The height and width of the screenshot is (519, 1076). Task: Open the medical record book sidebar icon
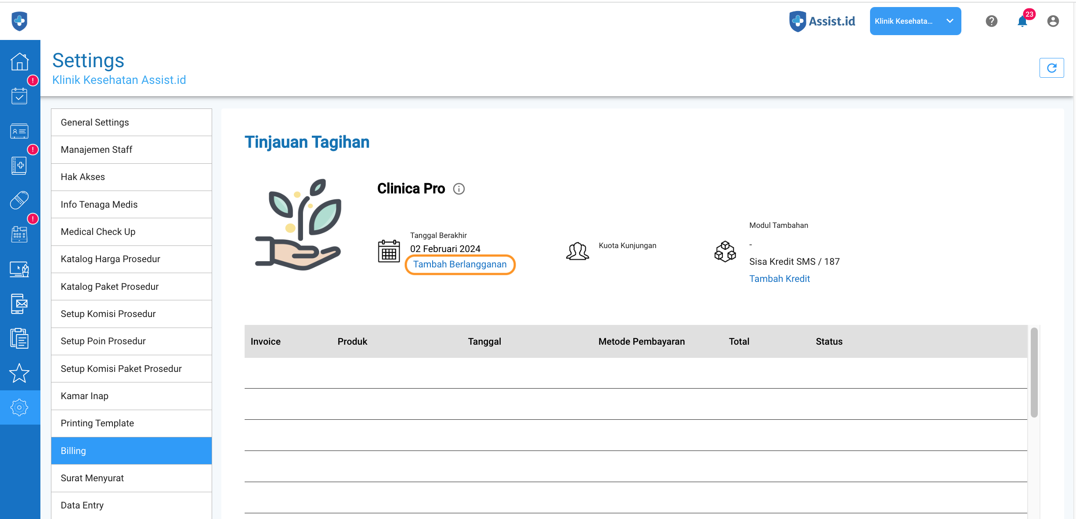pyautogui.click(x=19, y=166)
